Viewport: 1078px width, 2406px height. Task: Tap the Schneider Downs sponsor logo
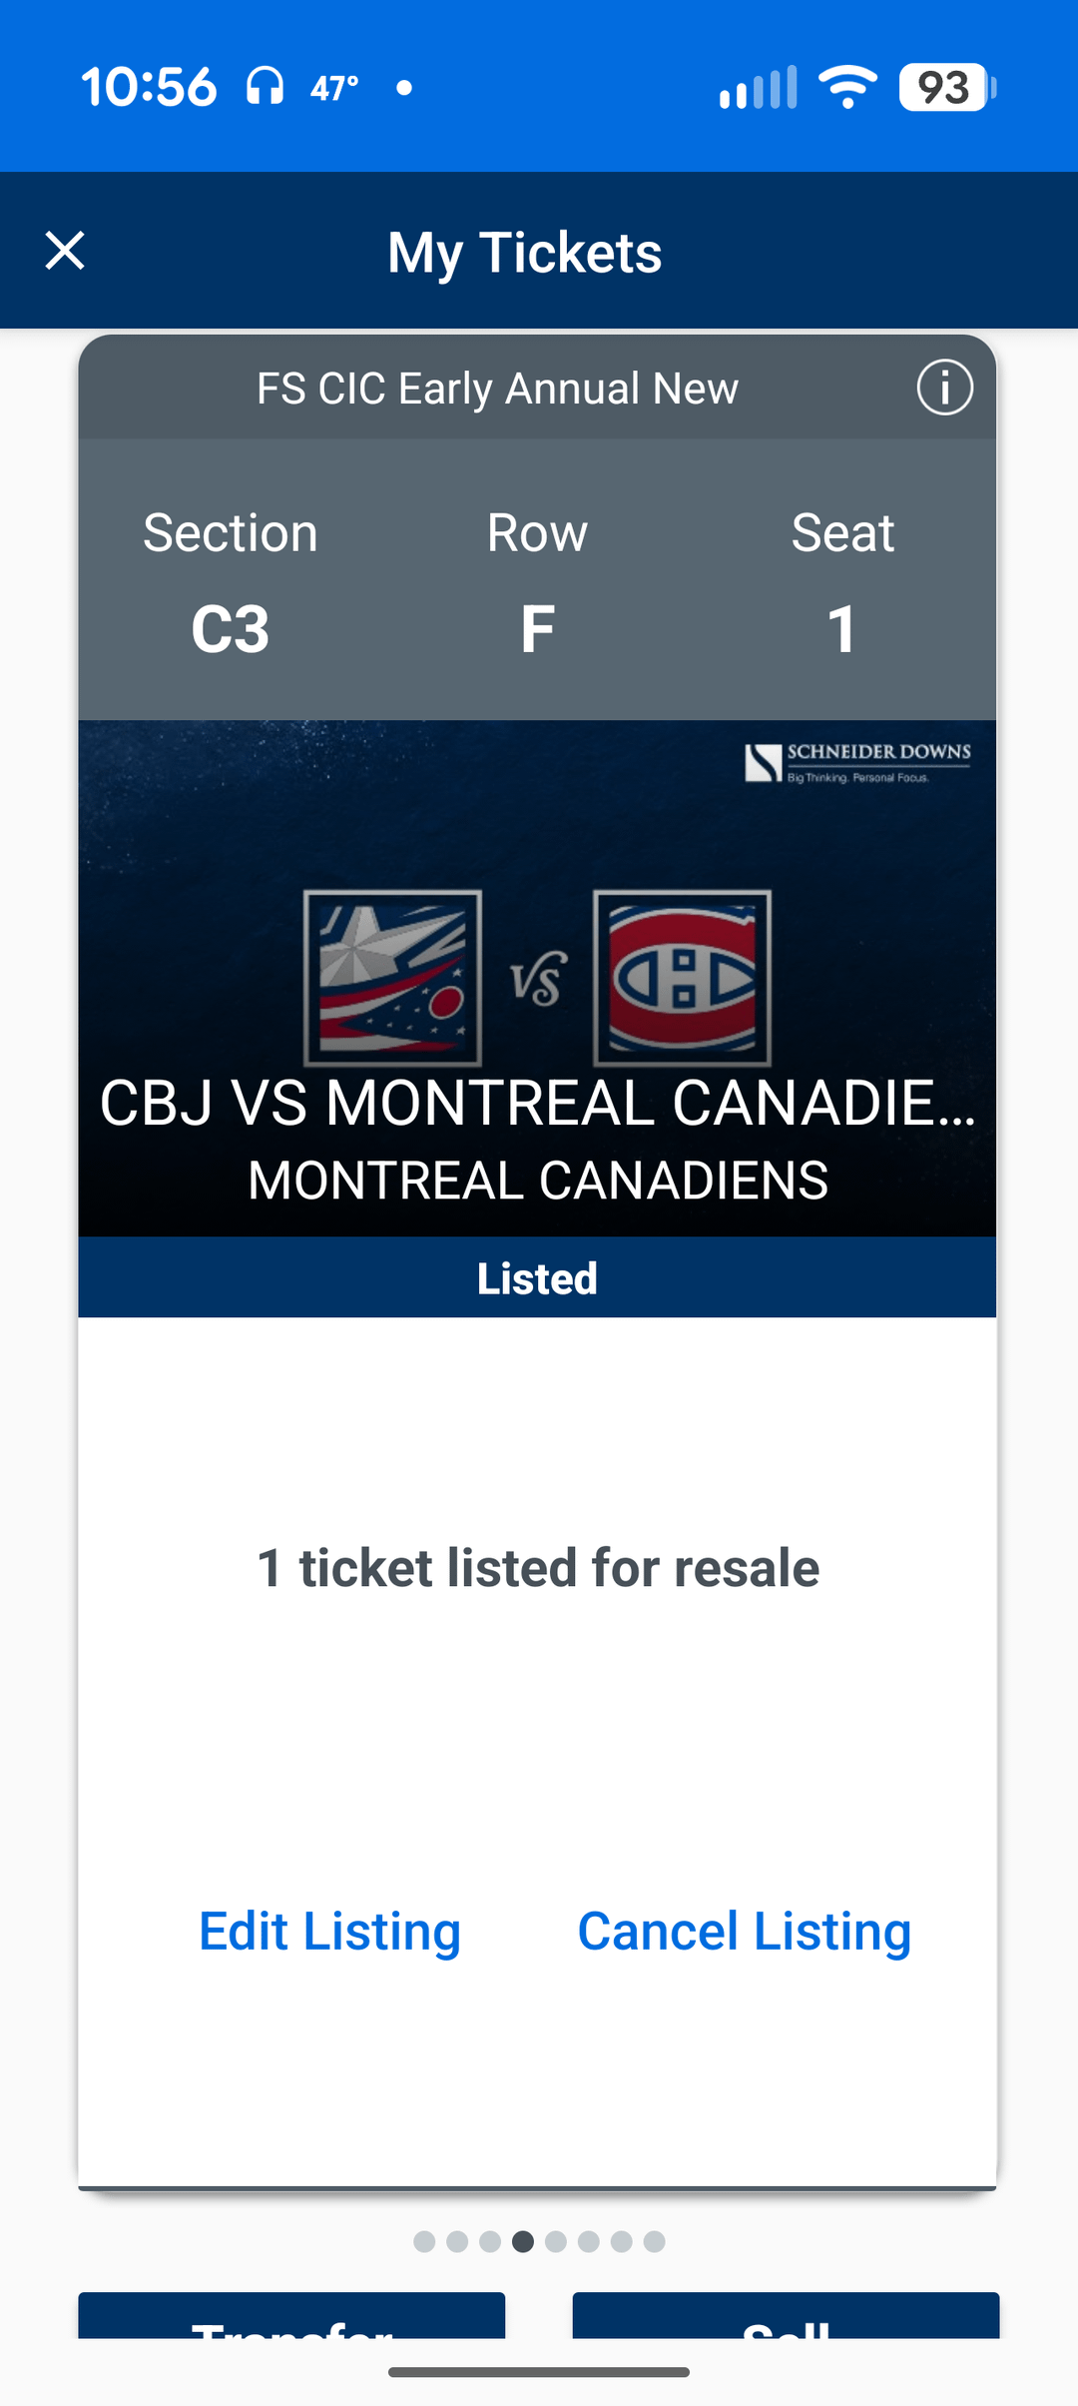pos(857,763)
